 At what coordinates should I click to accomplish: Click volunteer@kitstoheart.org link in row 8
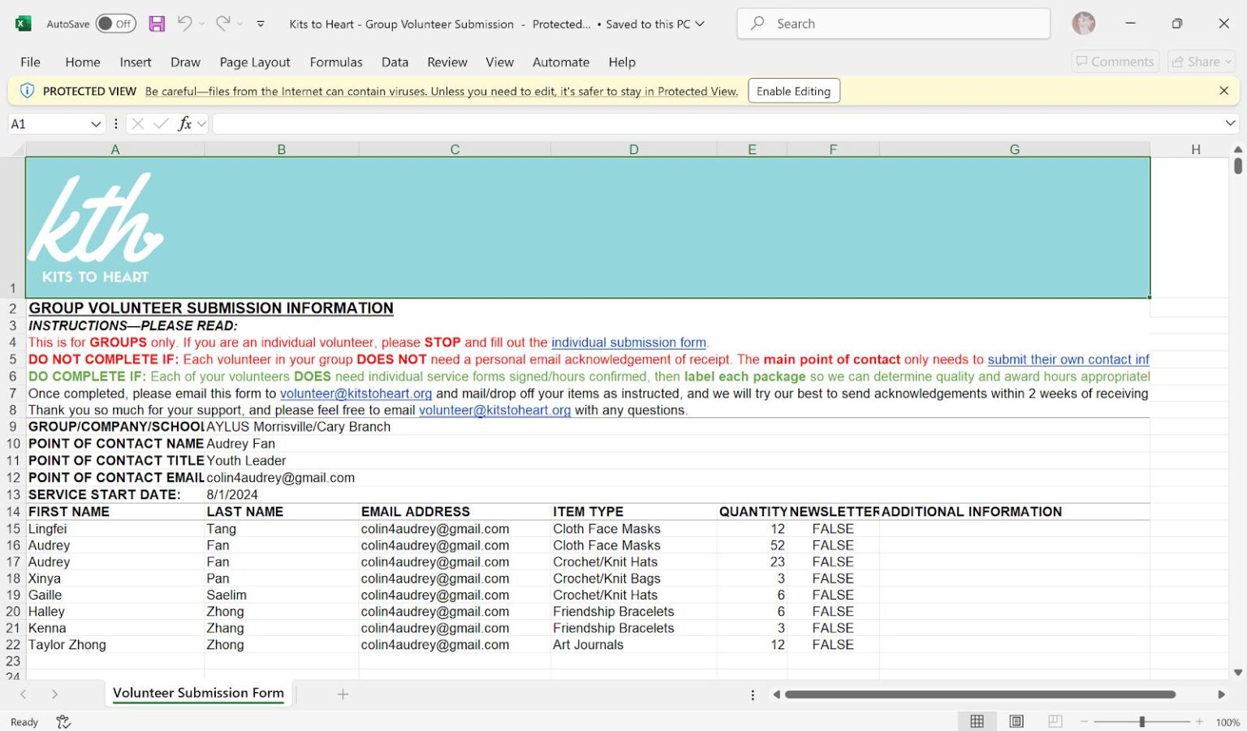494,411
